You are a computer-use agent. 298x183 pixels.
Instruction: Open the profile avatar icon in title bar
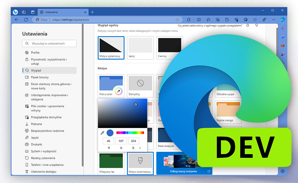[x=15, y=12]
